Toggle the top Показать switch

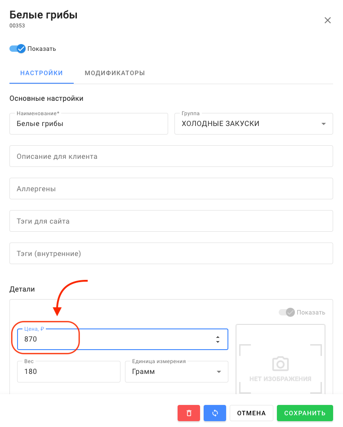point(18,49)
